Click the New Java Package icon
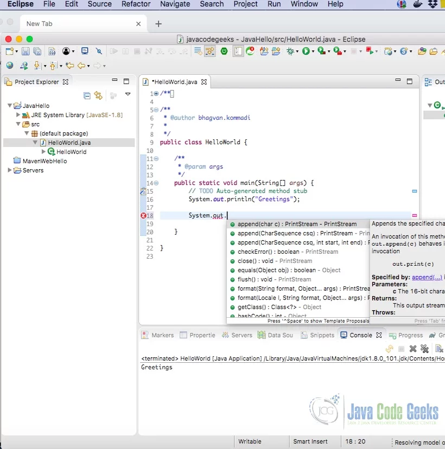Image resolution: width=445 pixels, height=449 pixels. click(x=264, y=52)
